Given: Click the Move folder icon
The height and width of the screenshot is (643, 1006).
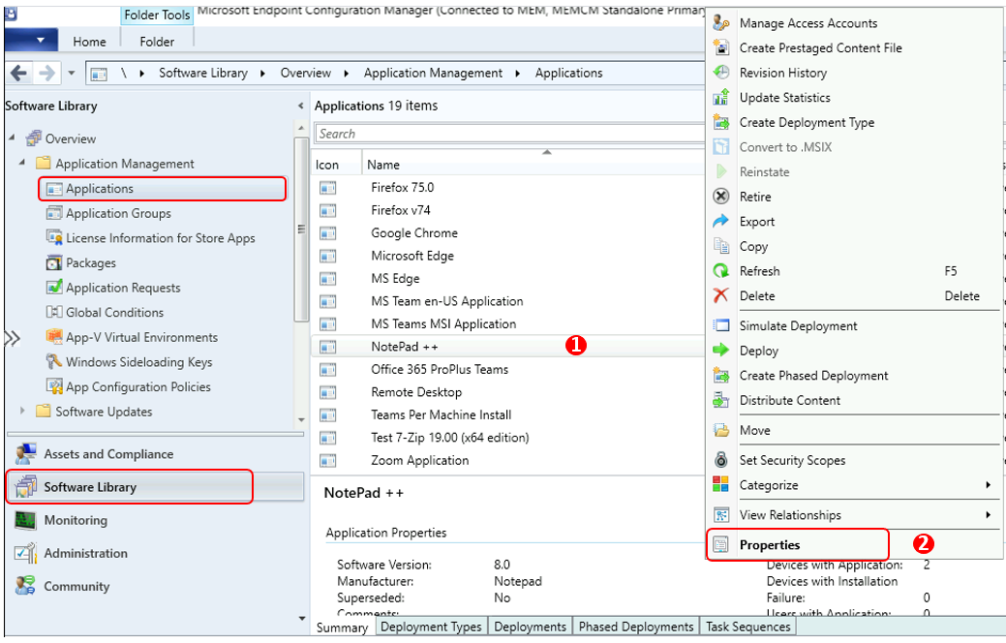Looking at the screenshot, I should pyautogui.click(x=721, y=430).
